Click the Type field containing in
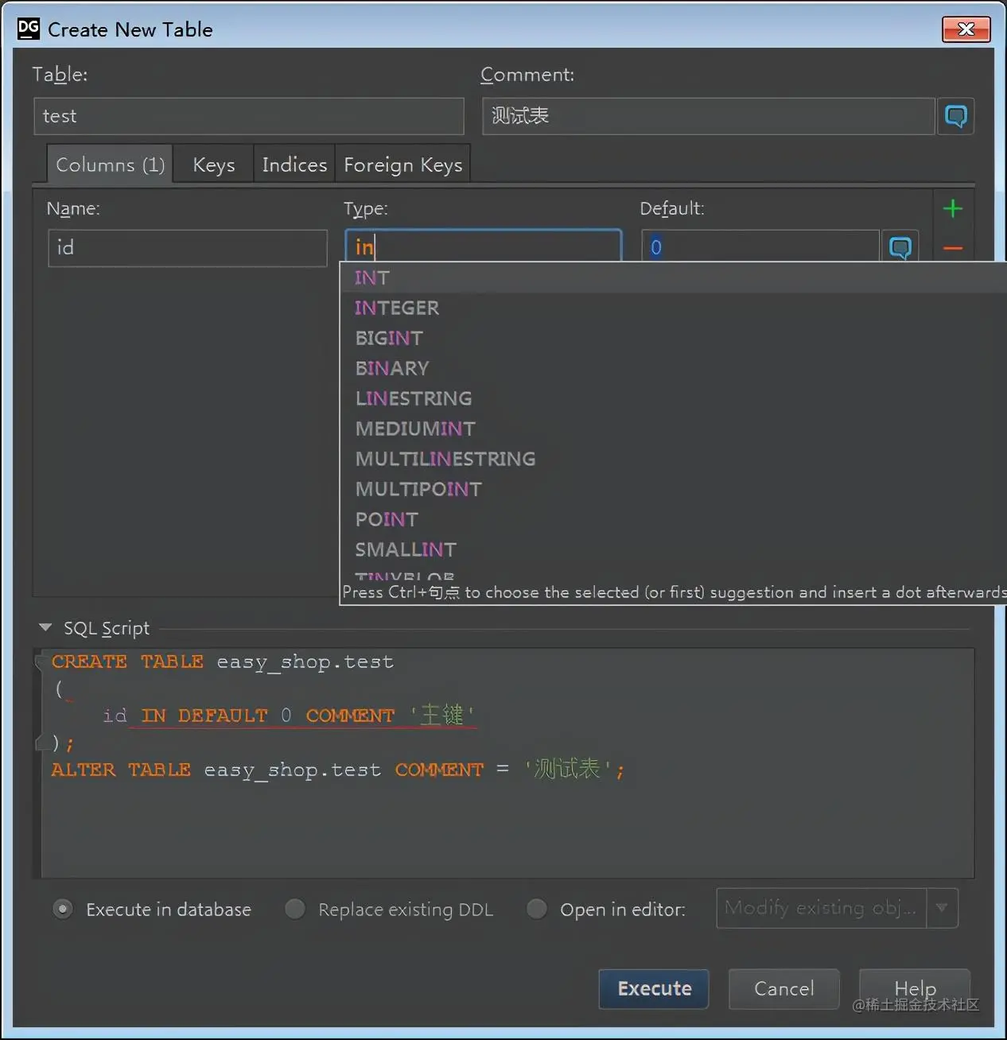Screen dimensions: 1007x1040 [x=484, y=246]
